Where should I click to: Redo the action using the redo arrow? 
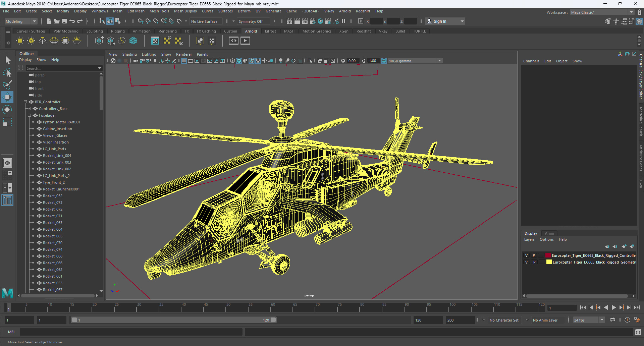[x=80, y=21]
